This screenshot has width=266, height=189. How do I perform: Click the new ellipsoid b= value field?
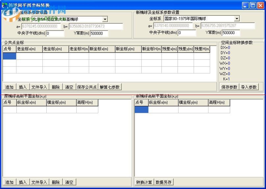228,26
